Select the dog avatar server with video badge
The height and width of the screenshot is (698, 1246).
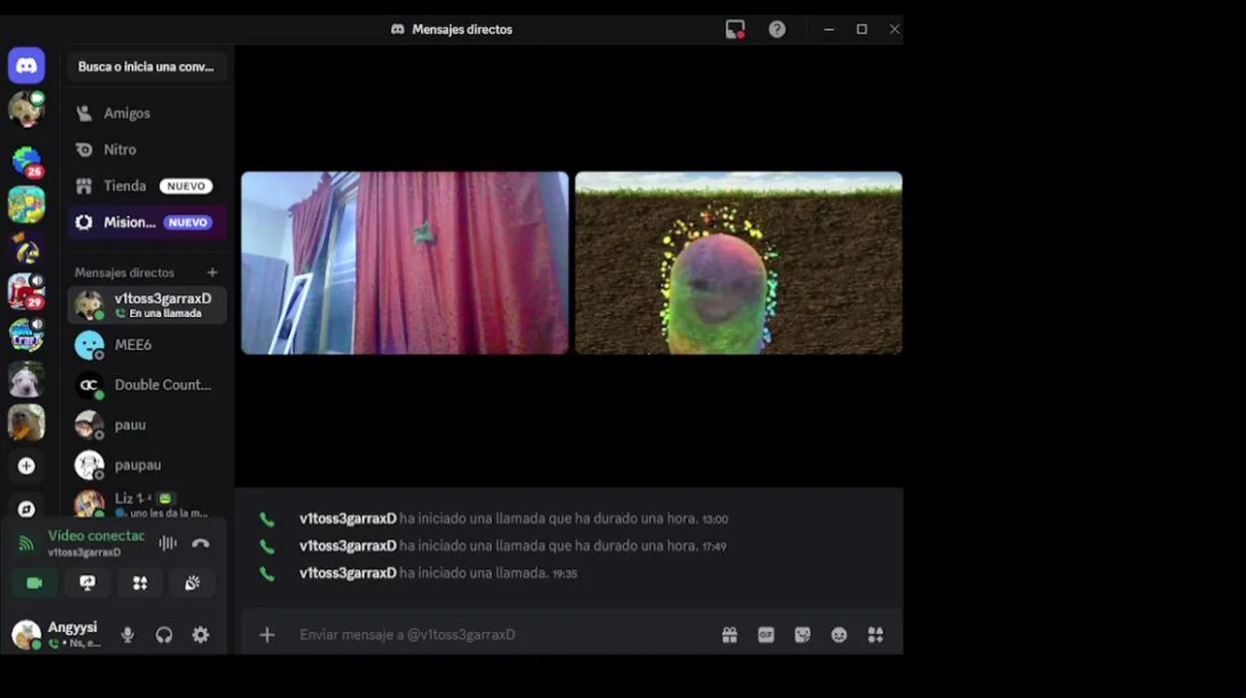[x=26, y=109]
